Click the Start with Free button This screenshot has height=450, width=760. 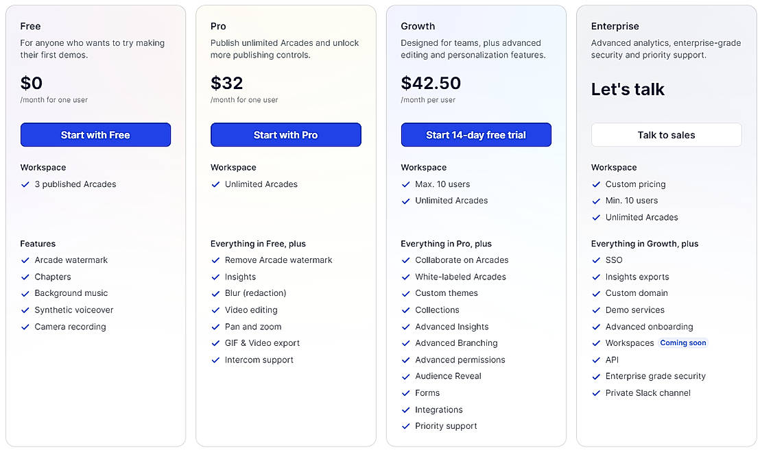coord(95,135)
